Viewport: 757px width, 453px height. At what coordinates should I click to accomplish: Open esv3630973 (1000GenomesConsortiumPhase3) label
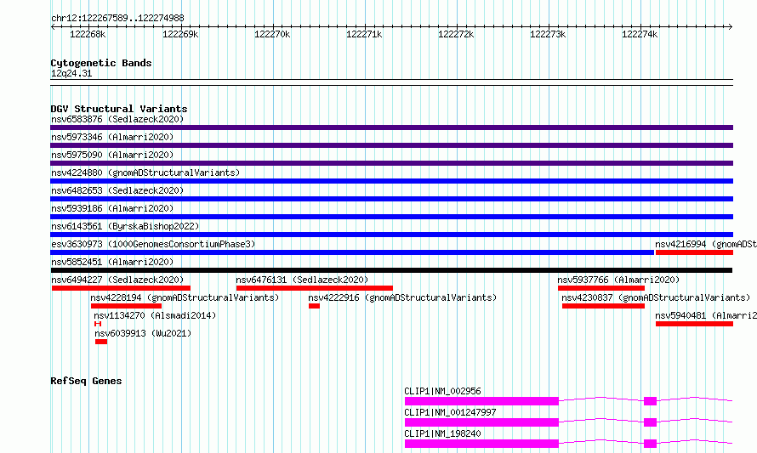153,244
